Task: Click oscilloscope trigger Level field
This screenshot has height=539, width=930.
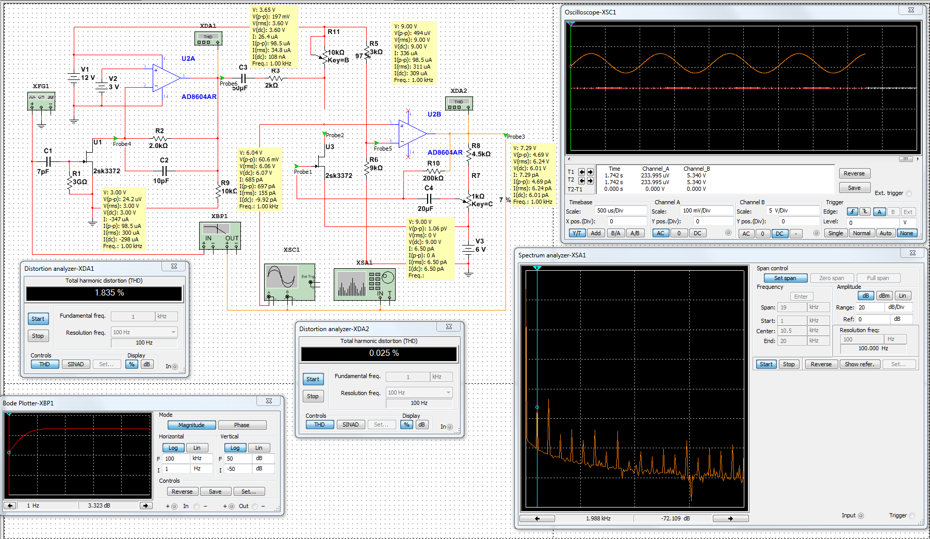Action: point(873,222)
